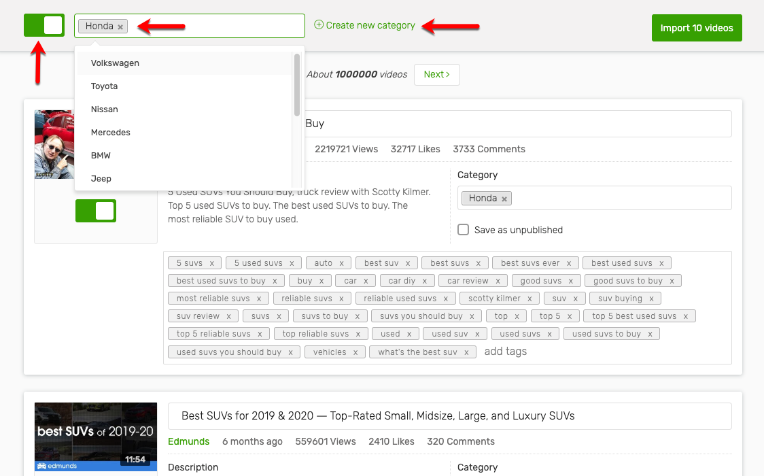Delete the 'reliable used suvs' tag
This screenshot has width=764, height=476.
446,298
